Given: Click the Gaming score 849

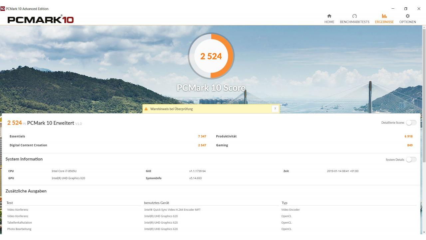Looking at the screenshot, I should point(409,145).
